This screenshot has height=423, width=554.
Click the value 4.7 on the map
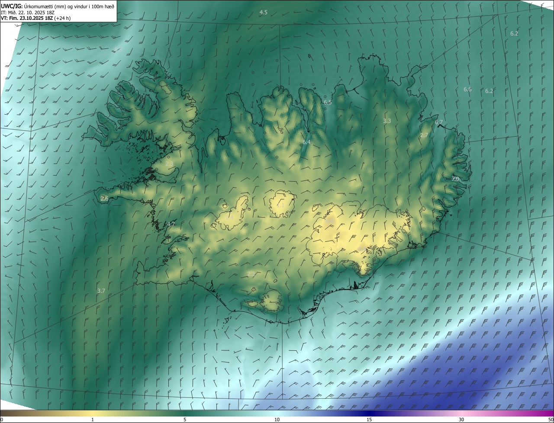[x=171, y=224]
